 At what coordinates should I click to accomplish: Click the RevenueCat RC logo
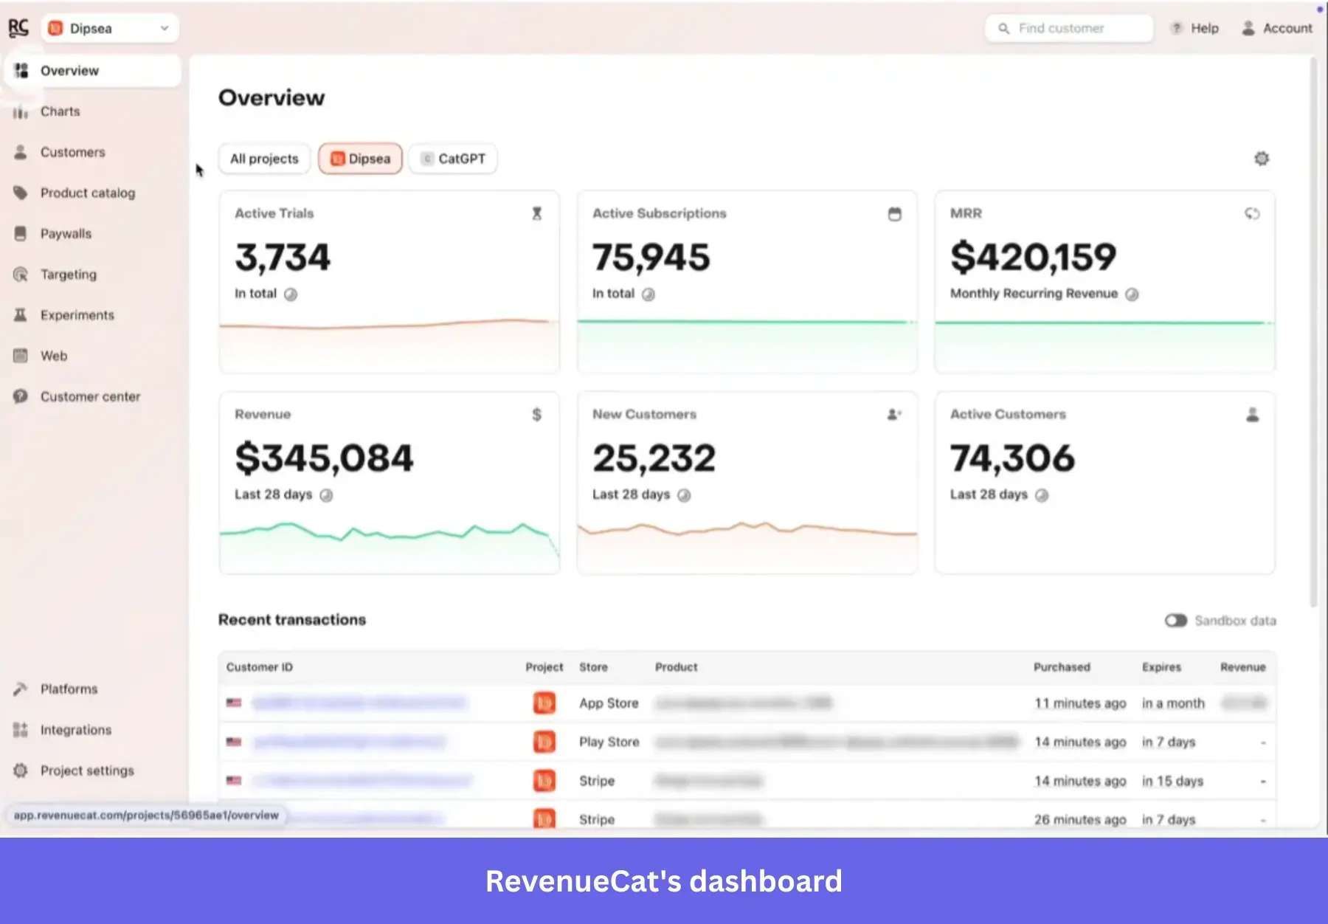point(18,28)
